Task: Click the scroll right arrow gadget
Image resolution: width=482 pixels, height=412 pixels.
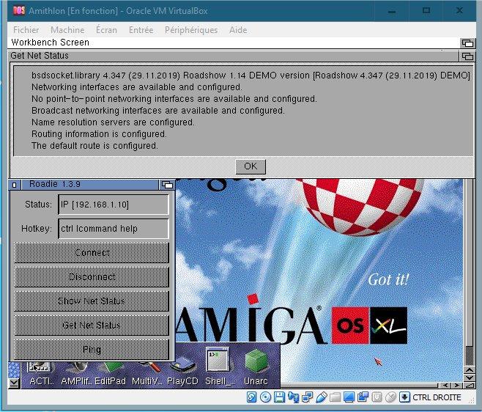Action: click(456, 385)
